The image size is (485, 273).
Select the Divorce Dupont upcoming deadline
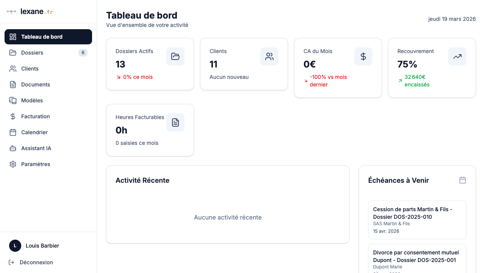pos(417,259)
